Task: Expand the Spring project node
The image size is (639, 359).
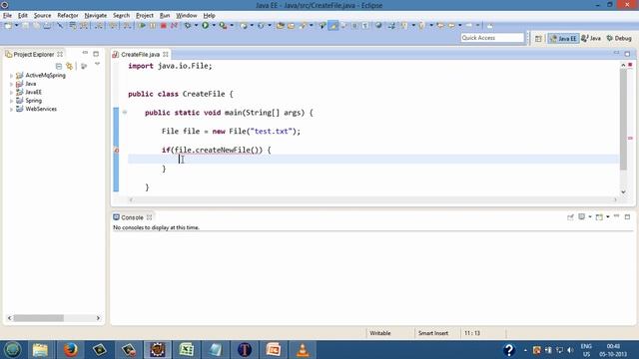Action: (x=11, y=101)
